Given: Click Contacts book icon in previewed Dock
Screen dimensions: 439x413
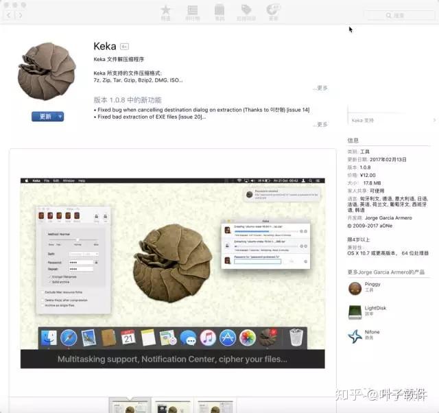Looking at the screenshot, I should (108, 338).
